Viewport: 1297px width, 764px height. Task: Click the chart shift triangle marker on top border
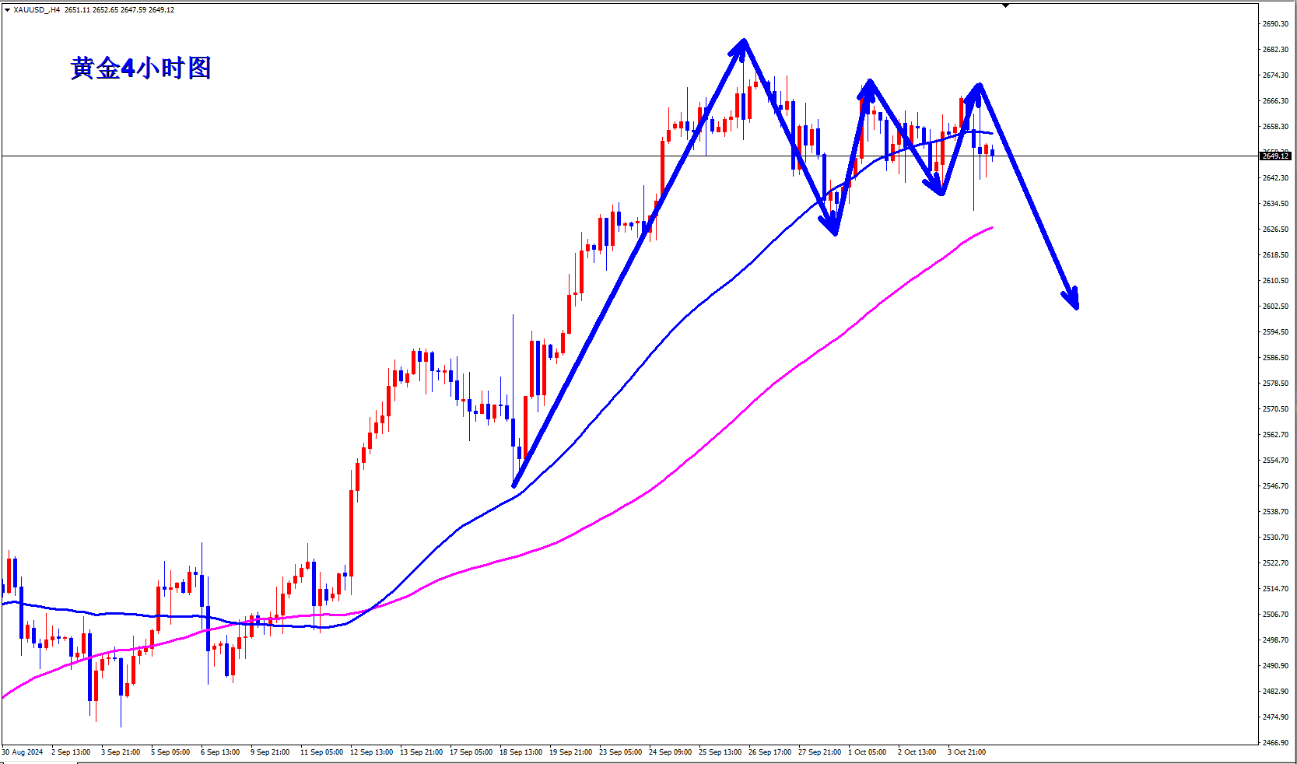1005,5
